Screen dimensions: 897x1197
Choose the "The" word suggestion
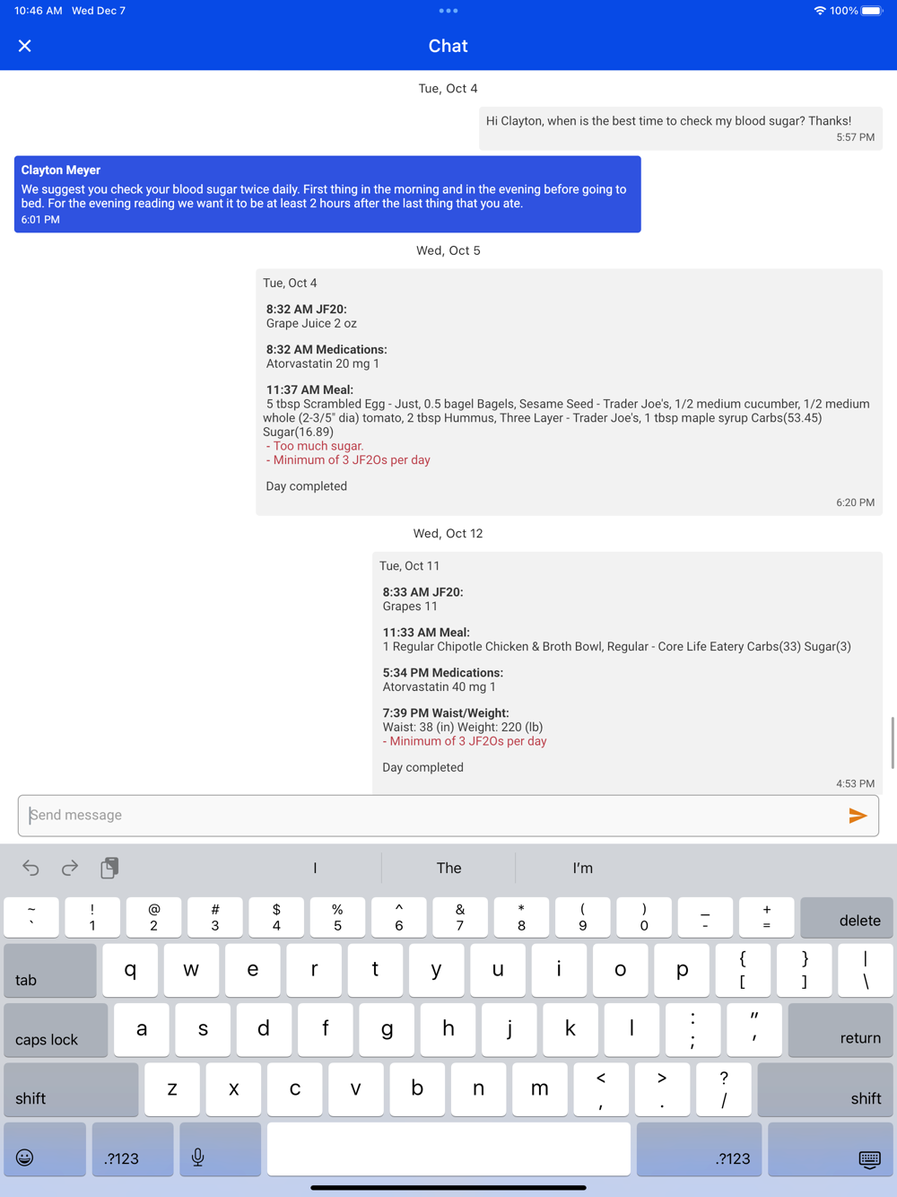tap(448, 868)
